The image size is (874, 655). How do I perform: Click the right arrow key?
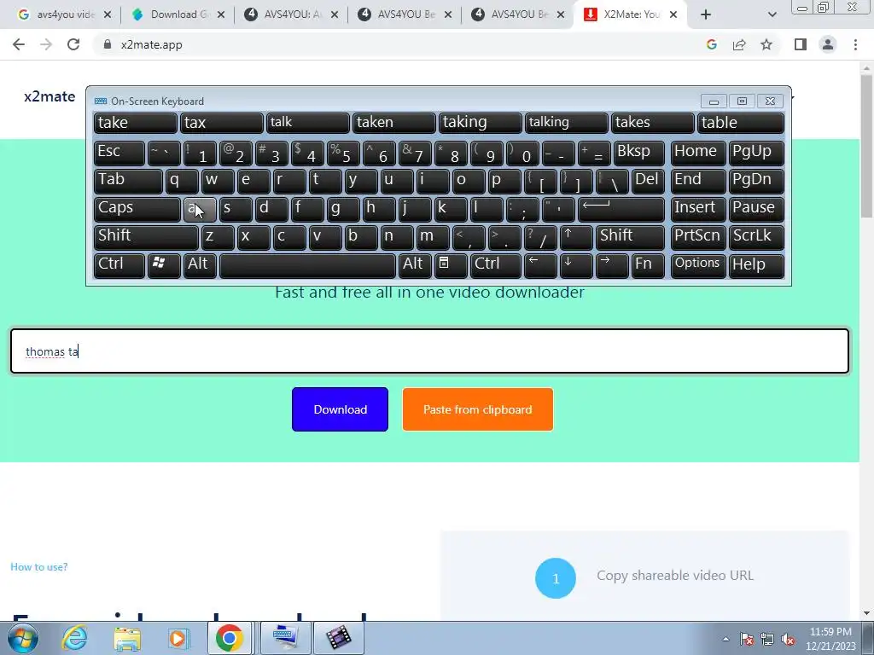click(x=612, y=265)
